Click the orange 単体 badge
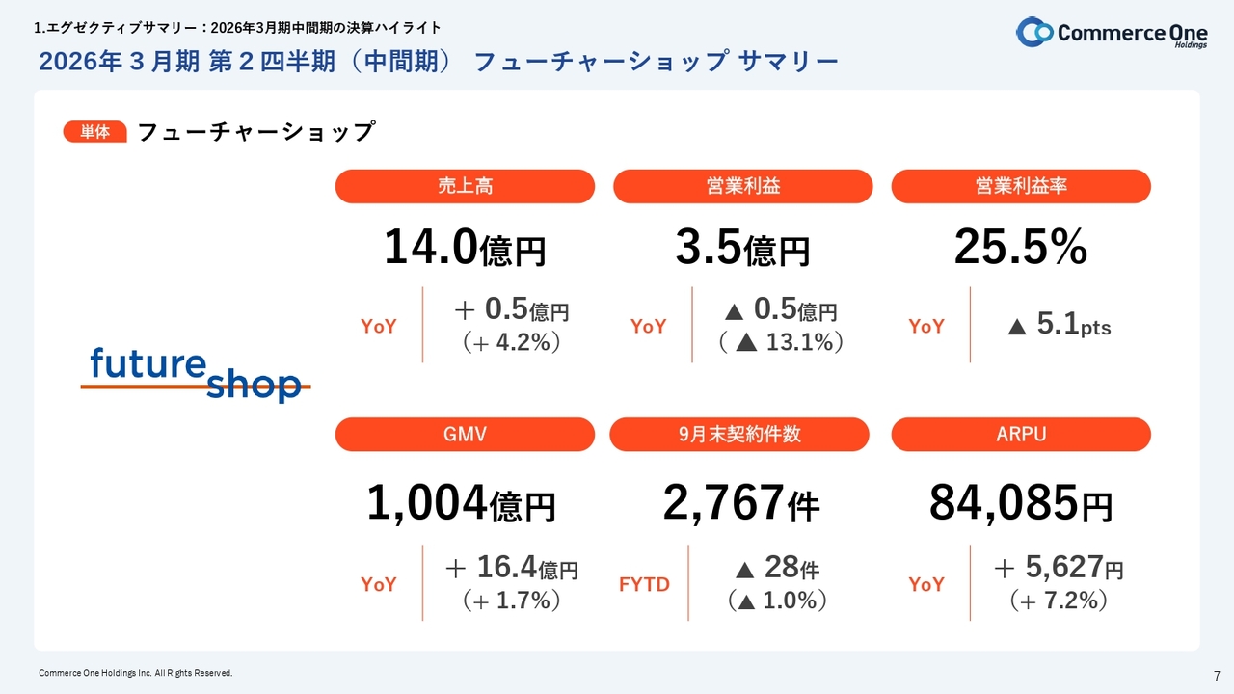1234x694 pixels. pos(94,132)
